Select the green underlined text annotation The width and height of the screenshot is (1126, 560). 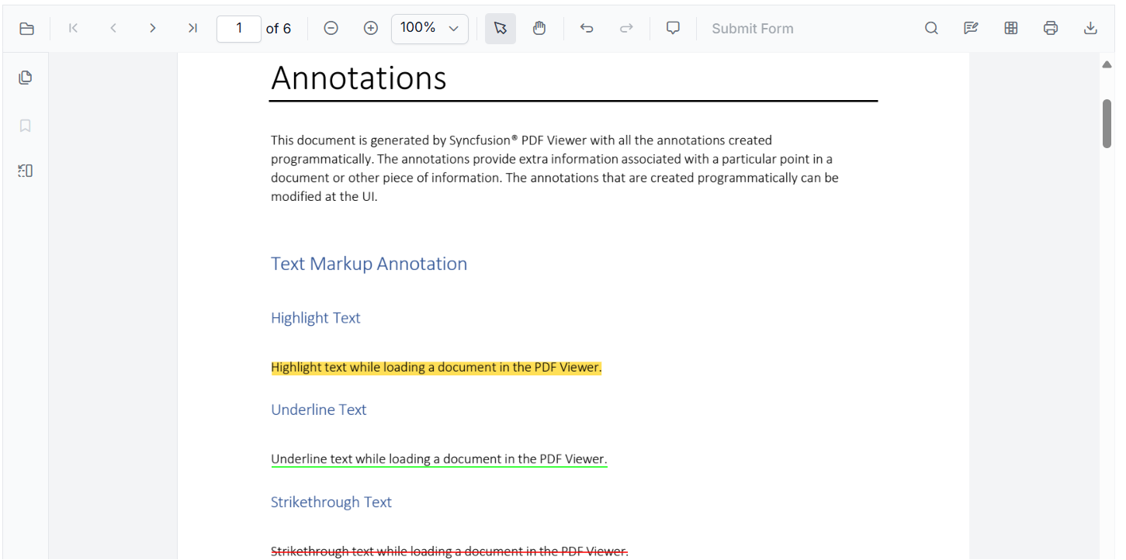click(x=438, y=459)
